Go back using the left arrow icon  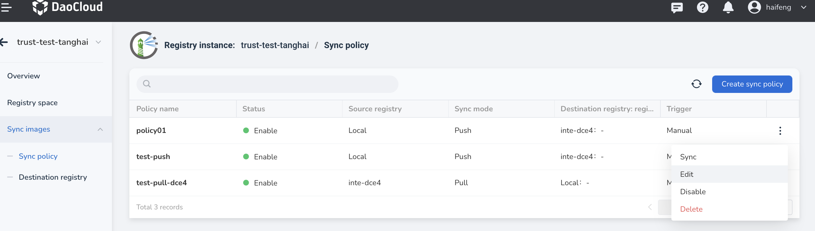tap(4, 42)
